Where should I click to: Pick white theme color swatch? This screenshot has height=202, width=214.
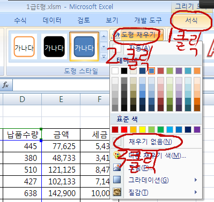(x=115, y=71)
